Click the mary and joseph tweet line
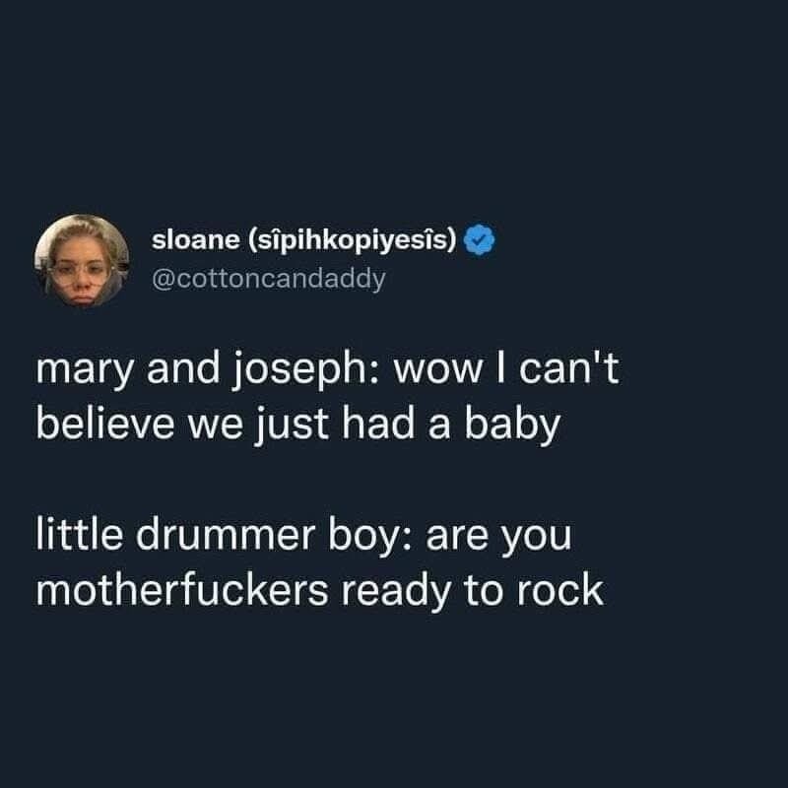The image size is (788, 788). click(327, 369)
